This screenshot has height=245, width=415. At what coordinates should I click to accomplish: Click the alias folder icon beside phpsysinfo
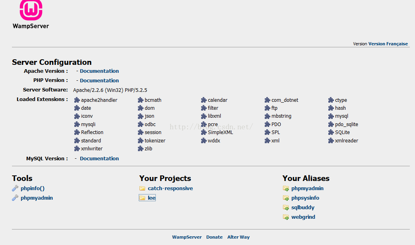coord(286,198)
